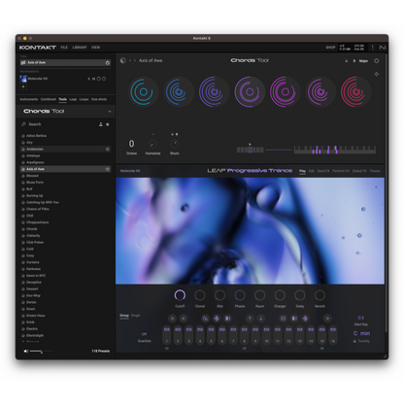
Task: Click the Humanize knob
Action: click(x=152, y=144)
